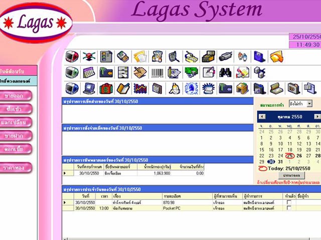Open the connected network cubes icon
This screenshot has height=240, width=321.
(x=259, y=72)
